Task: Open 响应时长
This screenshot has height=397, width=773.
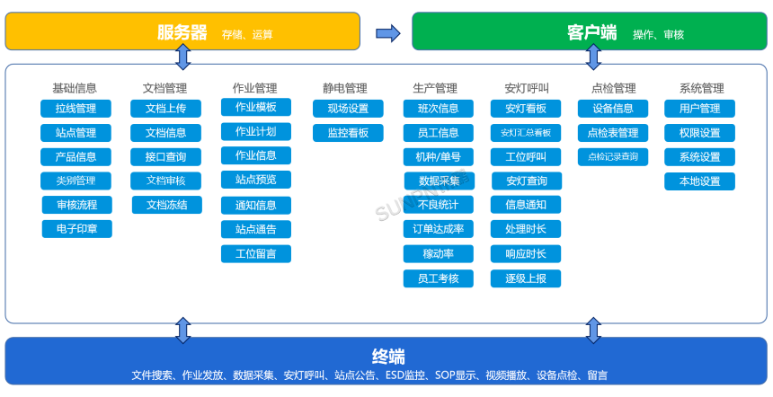Action: (x=526, y=254)
